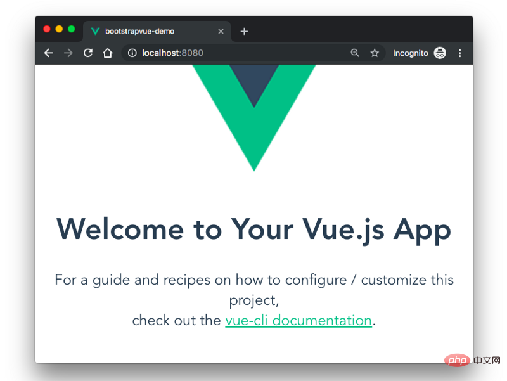View site information icon beside localhost

(x=132, y=53)
